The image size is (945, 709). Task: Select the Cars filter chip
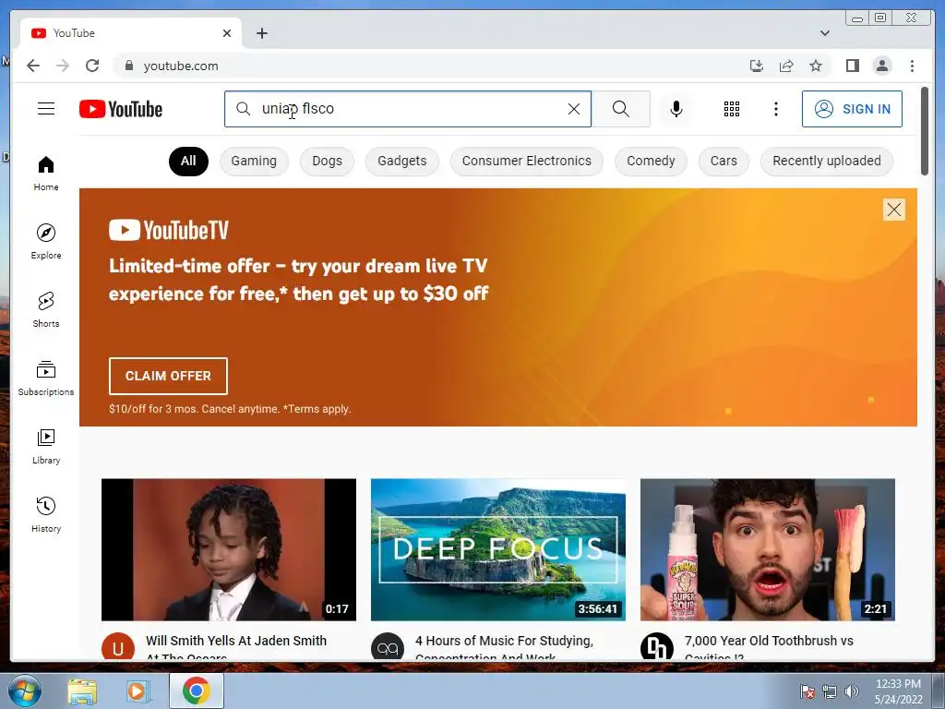[x=724, y=161]
